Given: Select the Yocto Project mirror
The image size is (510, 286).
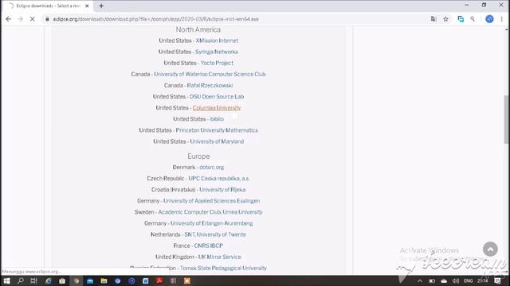Looking at the screenshot, I should (x=217, y=63).
